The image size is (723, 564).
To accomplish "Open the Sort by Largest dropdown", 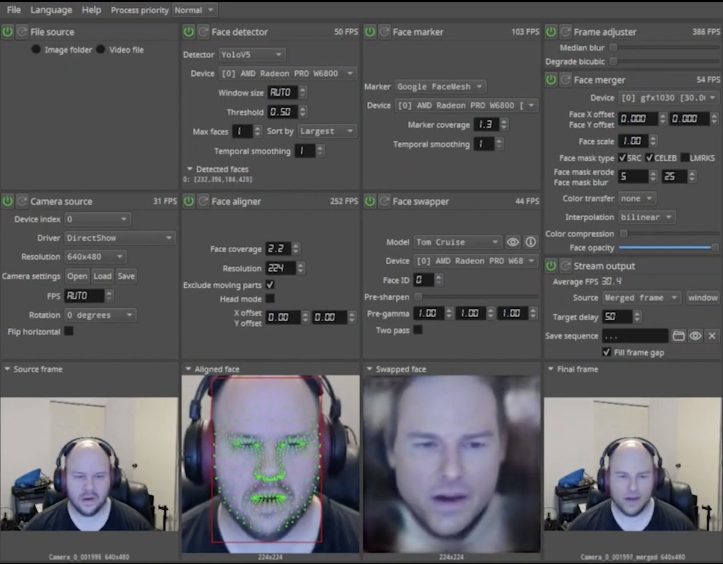I will (327, 131).
